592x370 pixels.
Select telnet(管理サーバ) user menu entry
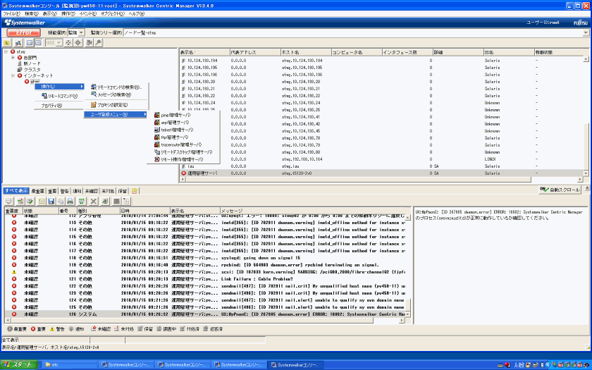[x=183, y=130]
